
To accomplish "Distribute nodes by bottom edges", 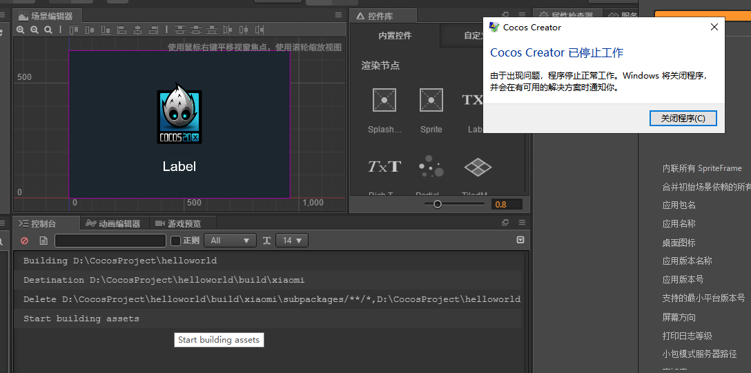I will (212, 30).
